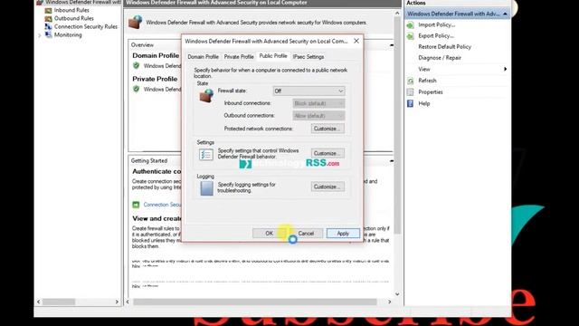Click the Domain Profile green shield icon

(x=137, y=65)
